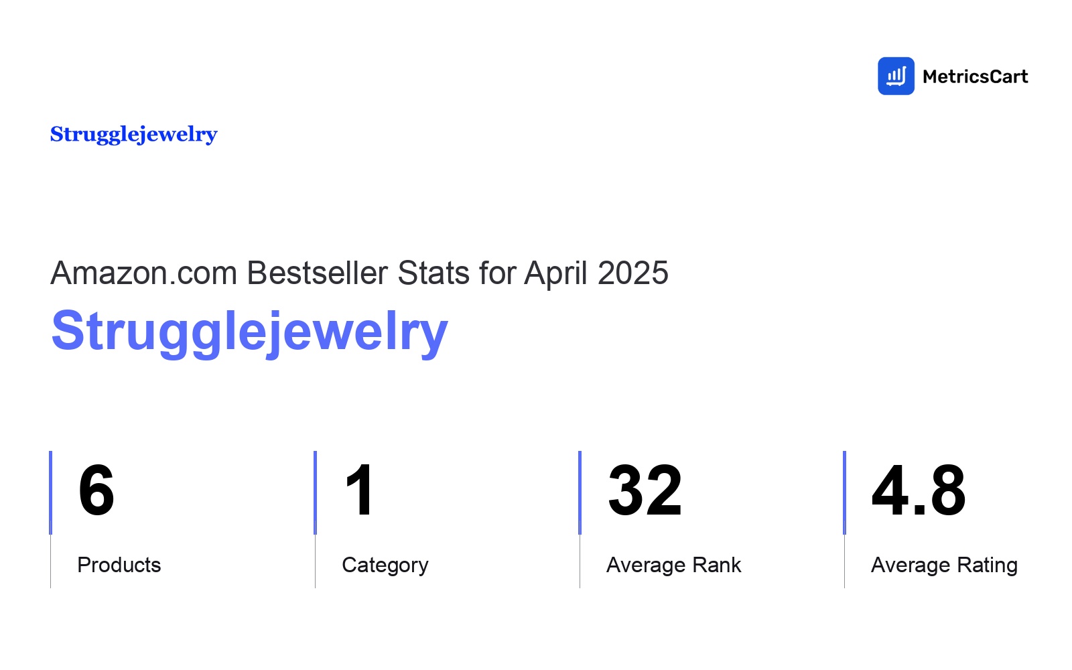This screenshot has height=670, width=1072.
Task: Select the Products label
Action: pos(119,565)
